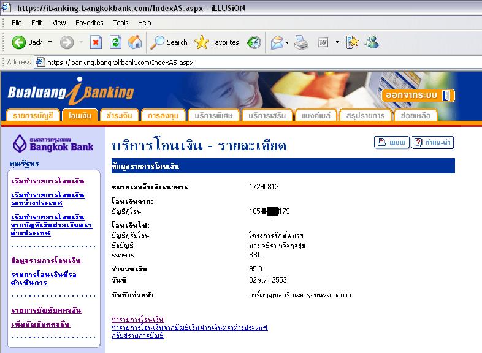Open the Favorites menu

pyautogui.click(x=90, y=23)
